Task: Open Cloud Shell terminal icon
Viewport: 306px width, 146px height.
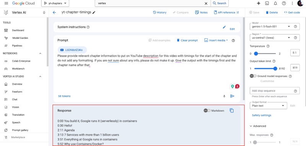Action: pos(267,3)
